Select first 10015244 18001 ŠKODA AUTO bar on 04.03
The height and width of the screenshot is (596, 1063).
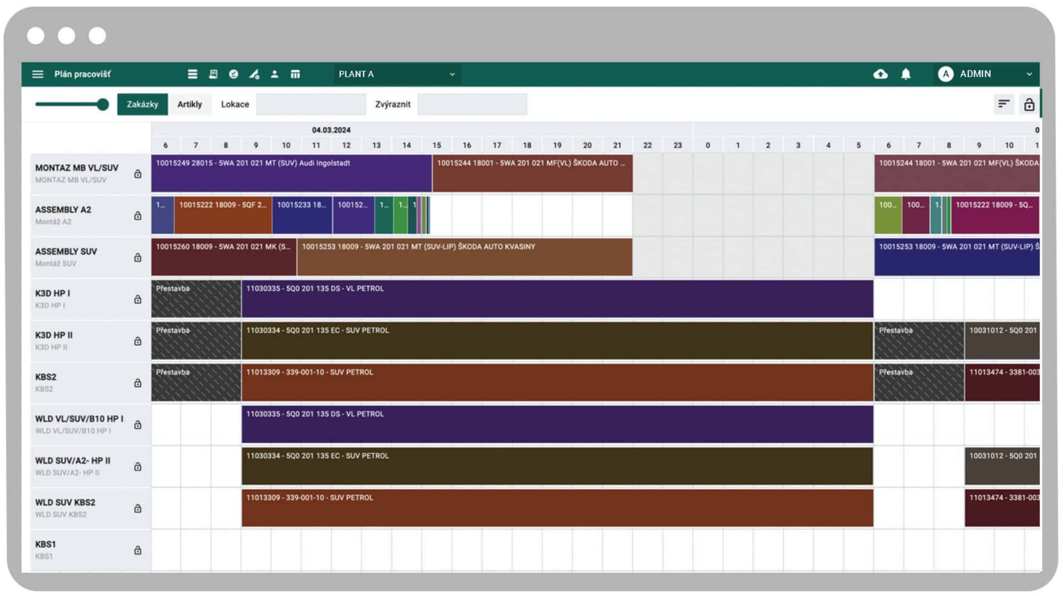pos(533,173)
